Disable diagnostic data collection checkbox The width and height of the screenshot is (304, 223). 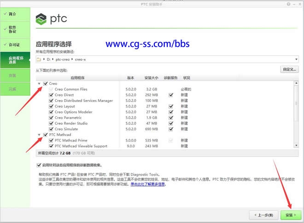(x=39, y=165)
